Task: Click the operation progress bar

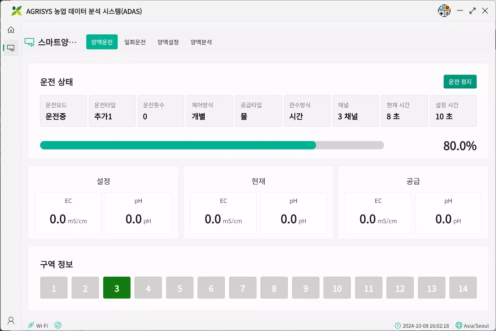Action: (212, 145)
